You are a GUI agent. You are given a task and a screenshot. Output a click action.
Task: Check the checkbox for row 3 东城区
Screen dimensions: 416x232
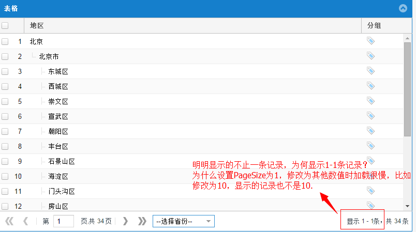(5, 71)
